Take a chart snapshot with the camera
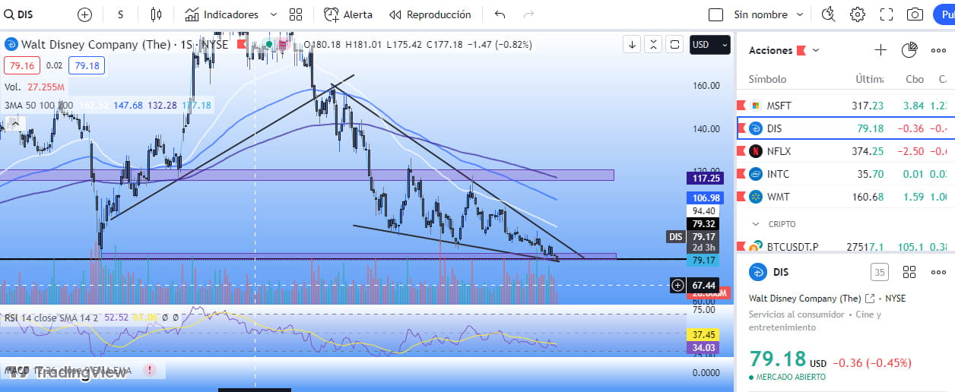The image size is (955, 392). [915, 14]
